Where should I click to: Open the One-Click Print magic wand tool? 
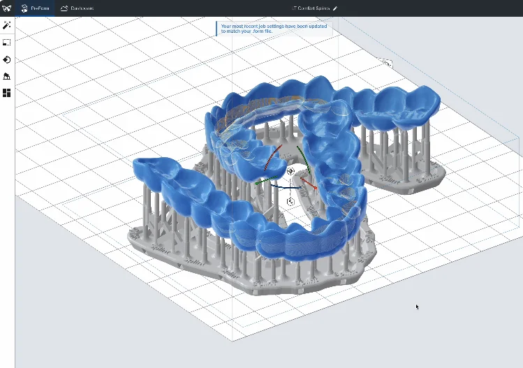(7, 25)
